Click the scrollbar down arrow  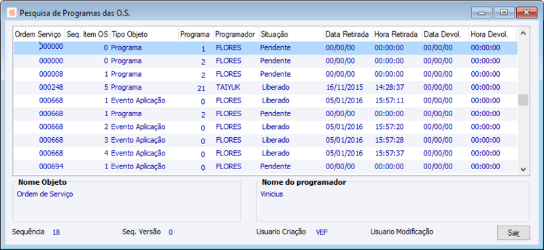click(x=524, y=169)
